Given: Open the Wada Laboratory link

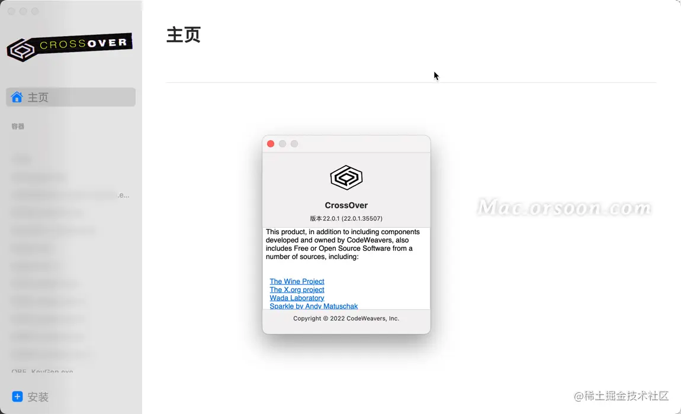Looking at the screenshot, I should pyautogui.click(x=297, y=297).
